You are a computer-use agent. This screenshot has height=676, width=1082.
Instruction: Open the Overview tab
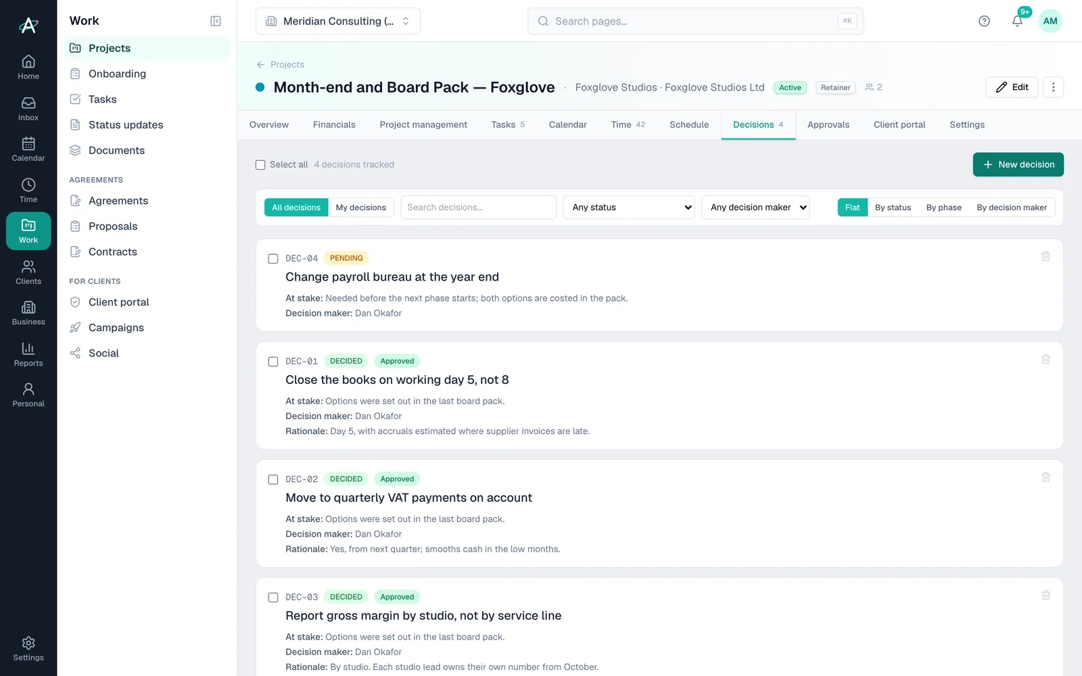[x=269, y=124]
